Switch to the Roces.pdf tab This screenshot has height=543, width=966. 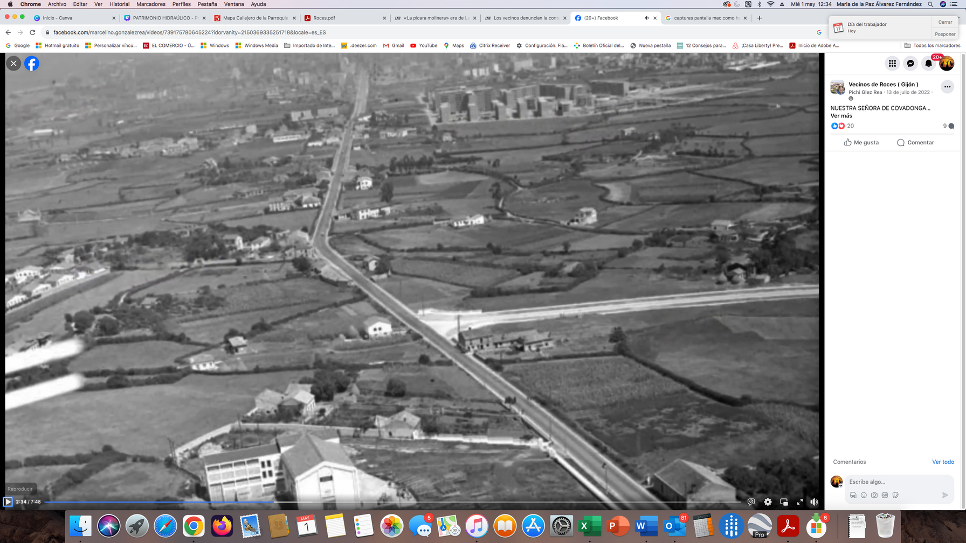pyautogui.click(x=345, y=18)
